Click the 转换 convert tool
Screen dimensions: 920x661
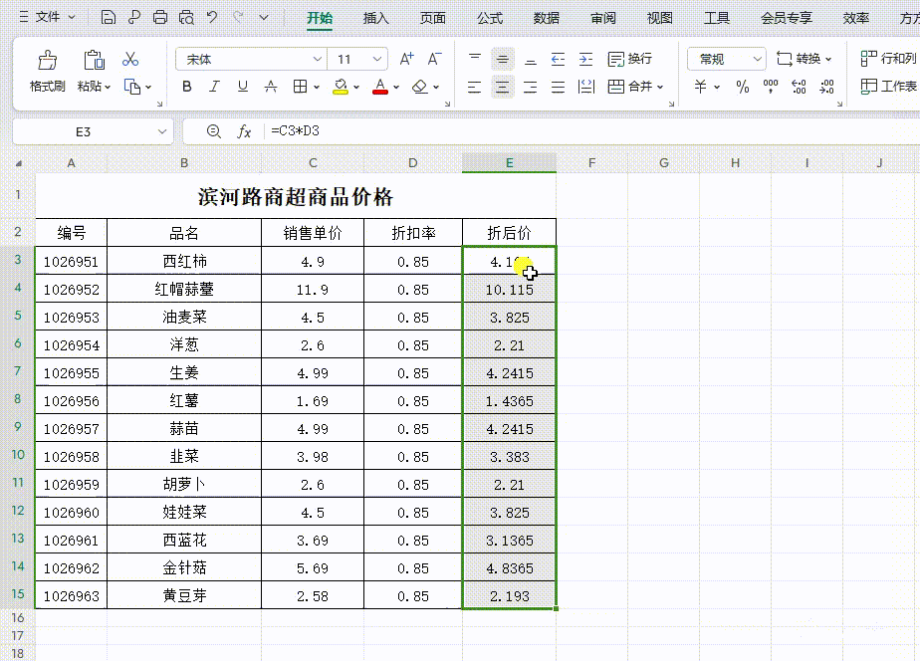pos(804,59)
